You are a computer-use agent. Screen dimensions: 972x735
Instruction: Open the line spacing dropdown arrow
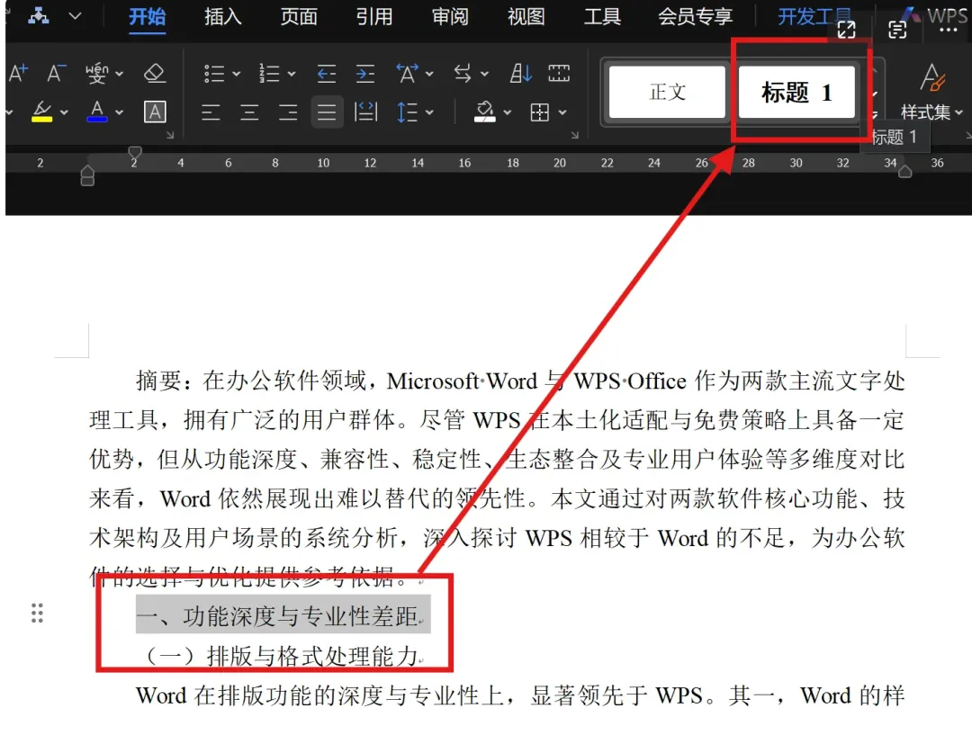tap(429, 112)
